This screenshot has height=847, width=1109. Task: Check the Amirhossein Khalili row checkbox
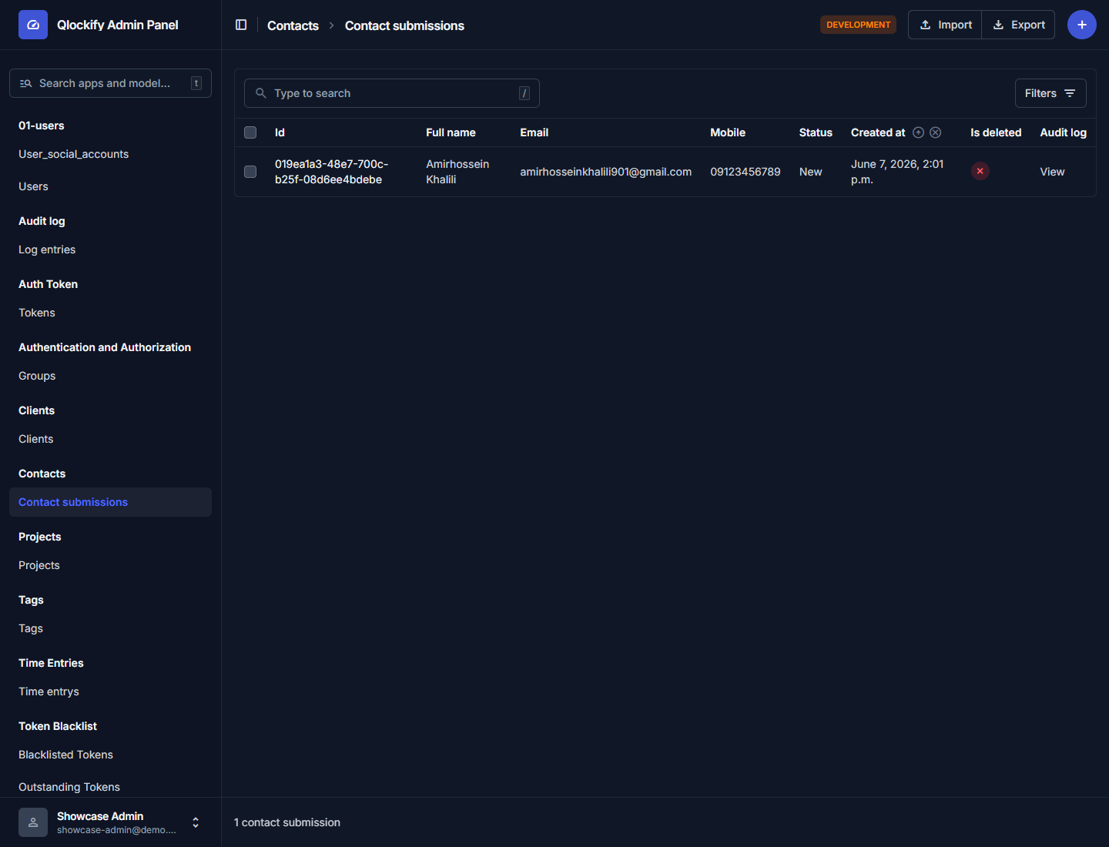pos(250,172)
